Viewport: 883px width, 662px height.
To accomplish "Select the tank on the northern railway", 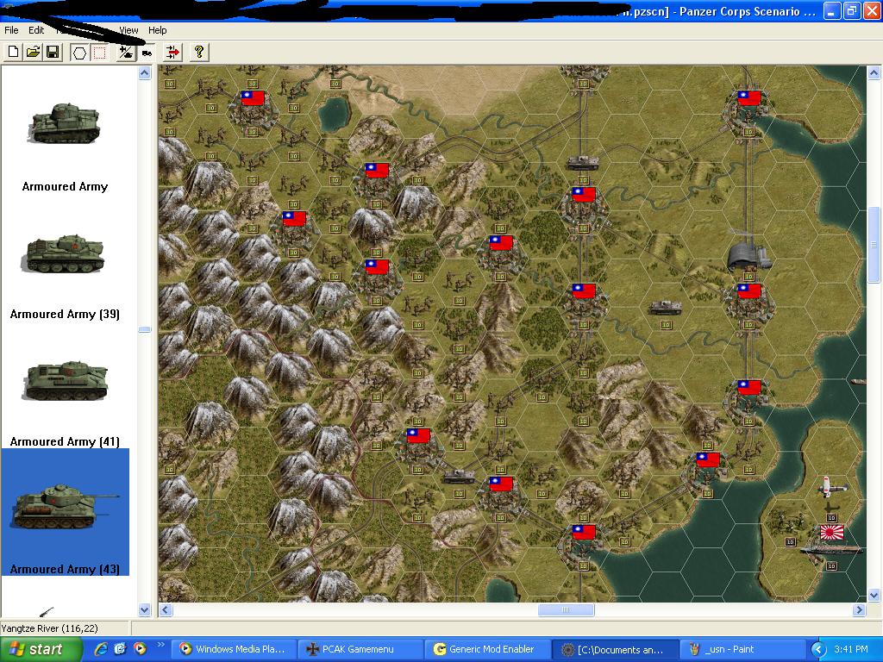I will tap(583, 163).
